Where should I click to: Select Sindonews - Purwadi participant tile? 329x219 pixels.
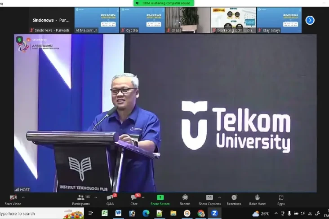[51, 20]
